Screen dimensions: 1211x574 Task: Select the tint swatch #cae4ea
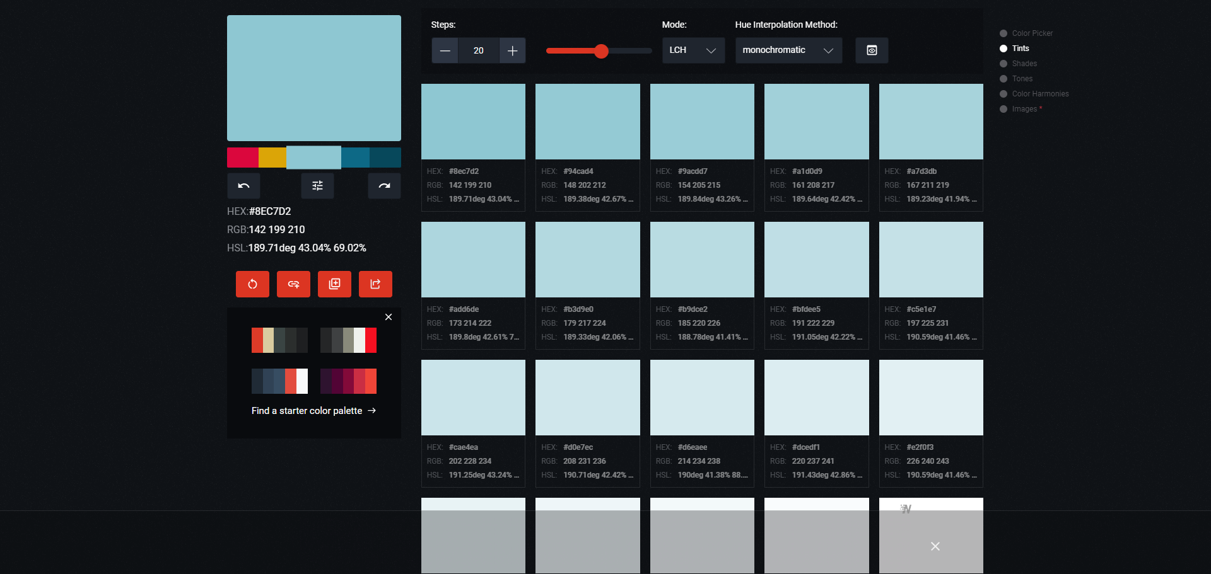click(473, 398)
